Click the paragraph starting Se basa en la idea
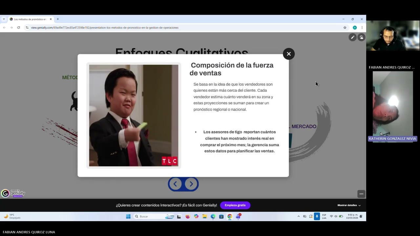This screenshot has width=420, height=236. [x=233, y=97]
